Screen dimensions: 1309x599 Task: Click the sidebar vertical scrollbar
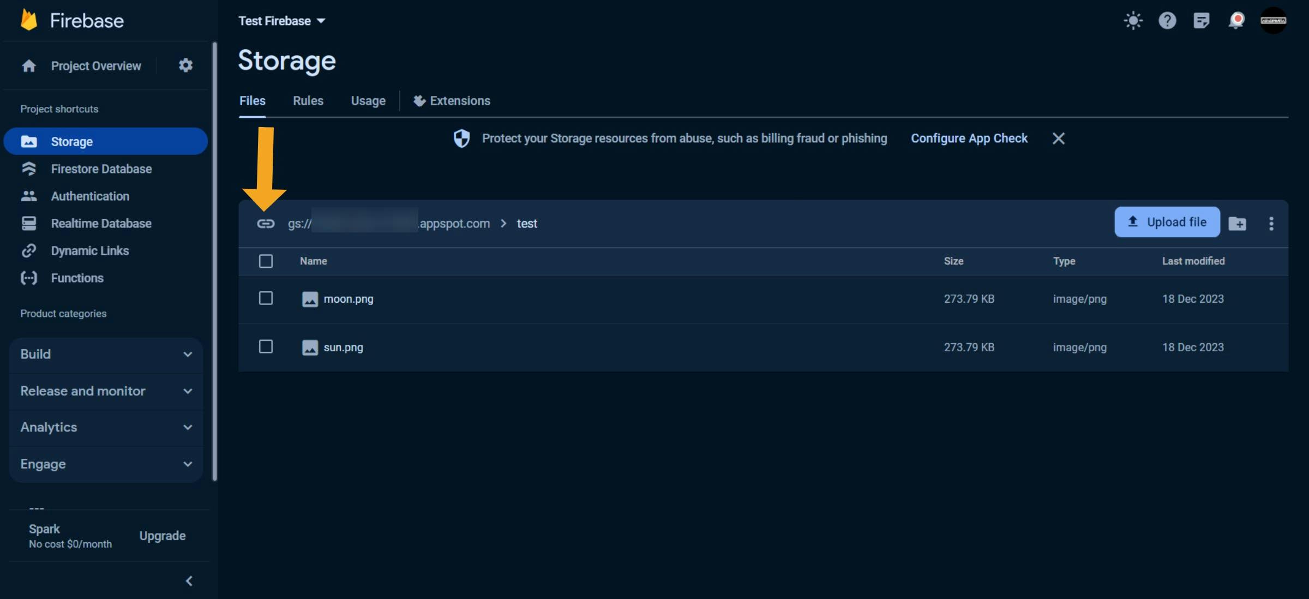[x=214, y=262]
